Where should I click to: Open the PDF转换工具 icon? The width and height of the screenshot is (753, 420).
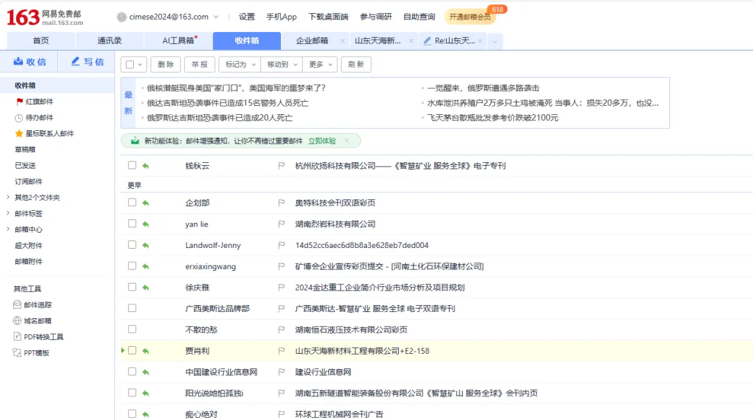[17, 336]
